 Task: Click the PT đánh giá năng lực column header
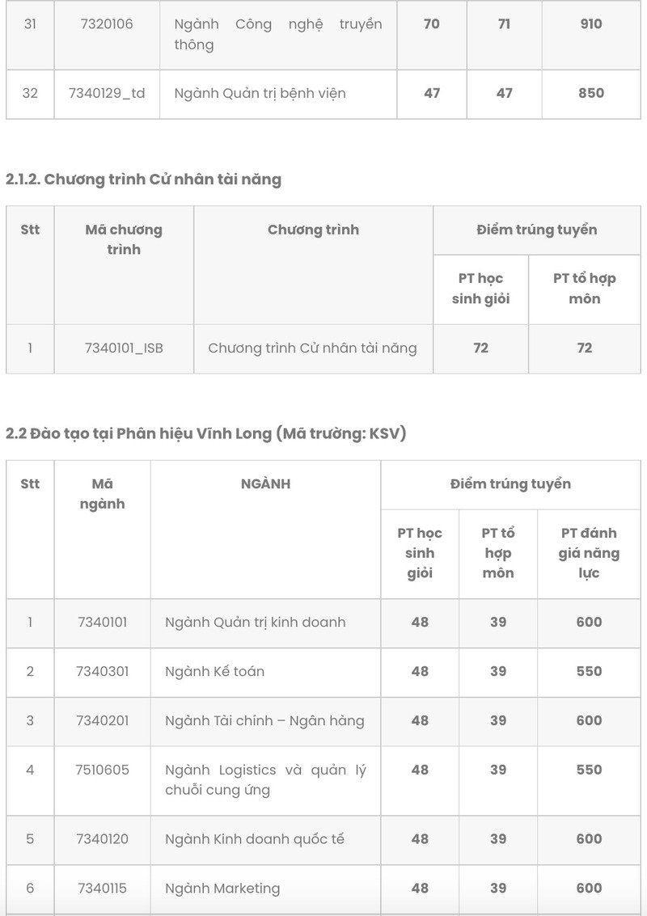coord(589,553)
